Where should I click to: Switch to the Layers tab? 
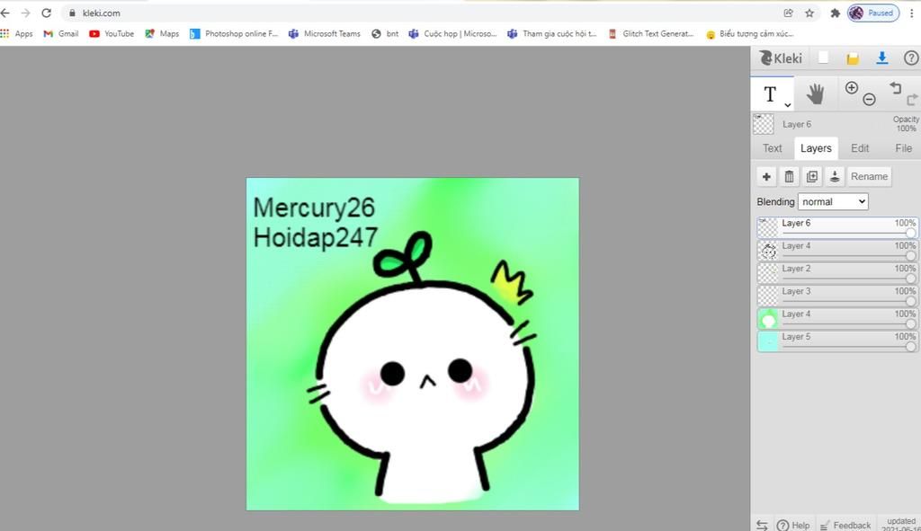[x=816, y=148]
